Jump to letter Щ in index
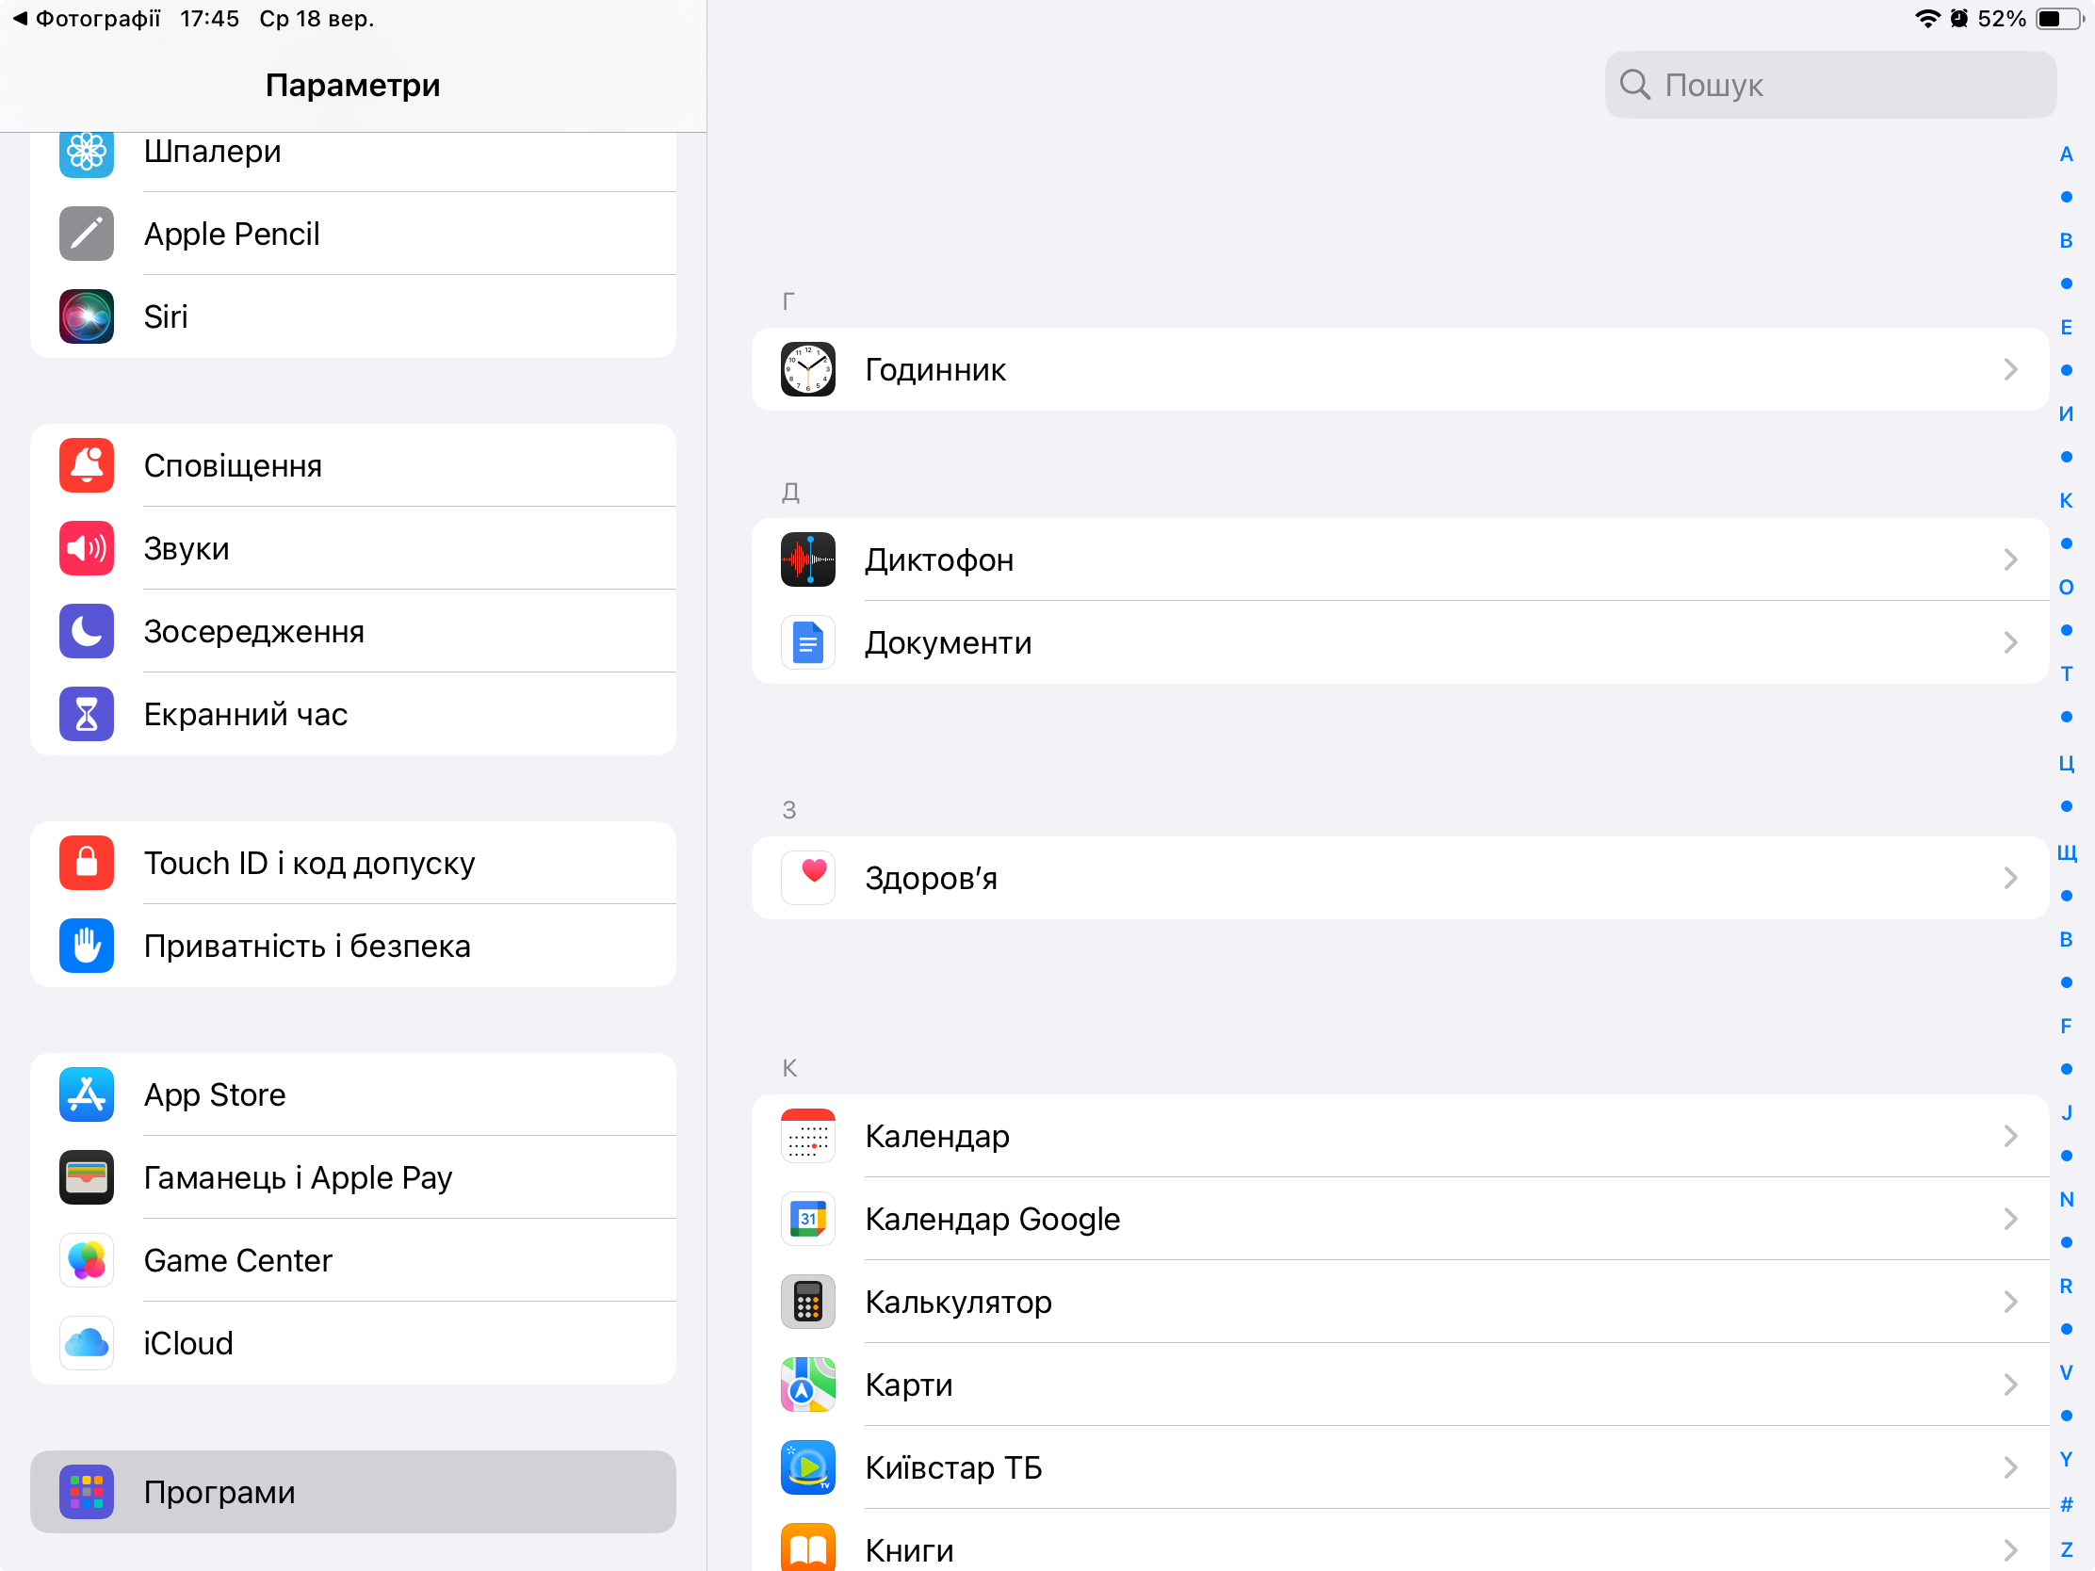This screenshot has height=1571, width=2095. coord(2067,852)
